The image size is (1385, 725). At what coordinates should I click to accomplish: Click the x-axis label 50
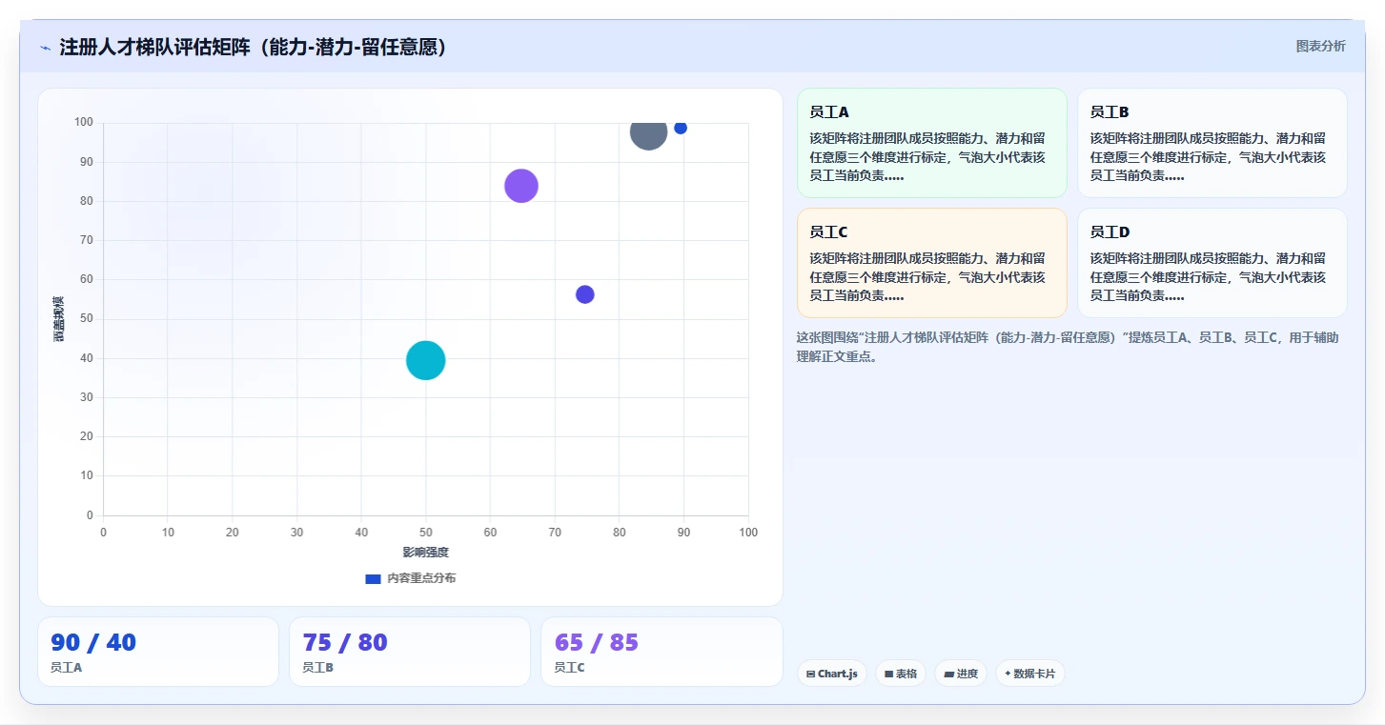pyautogui.click(x=426, y=532)
